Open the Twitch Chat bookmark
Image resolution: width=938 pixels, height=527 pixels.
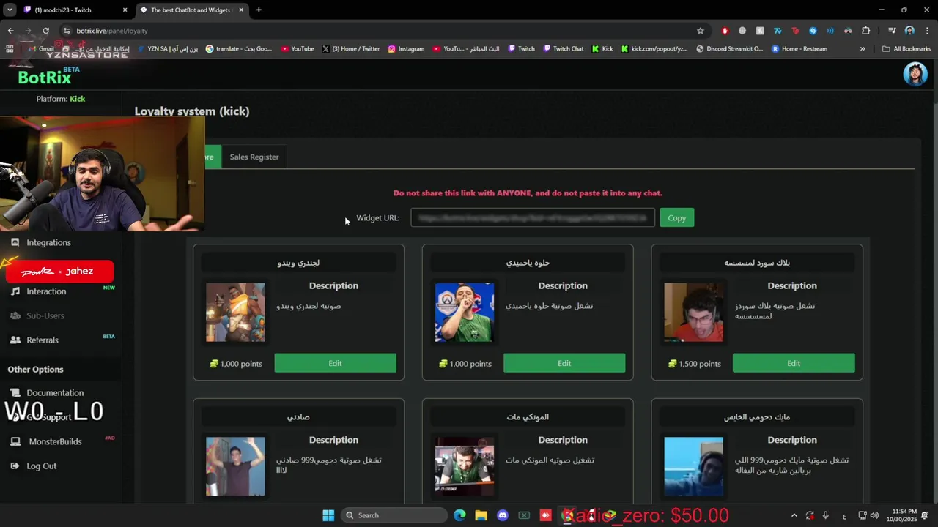click(564, 49)
